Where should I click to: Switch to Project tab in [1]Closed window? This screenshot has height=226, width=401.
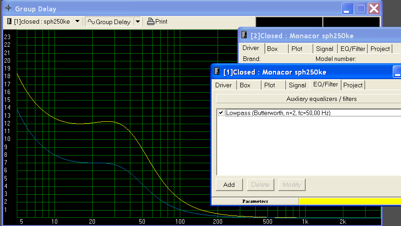[x=353, y=85]
